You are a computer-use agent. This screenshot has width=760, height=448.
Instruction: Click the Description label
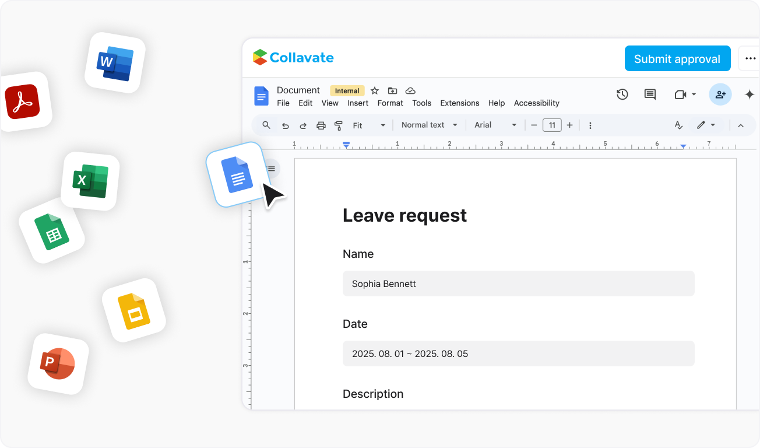pos(373,394)
